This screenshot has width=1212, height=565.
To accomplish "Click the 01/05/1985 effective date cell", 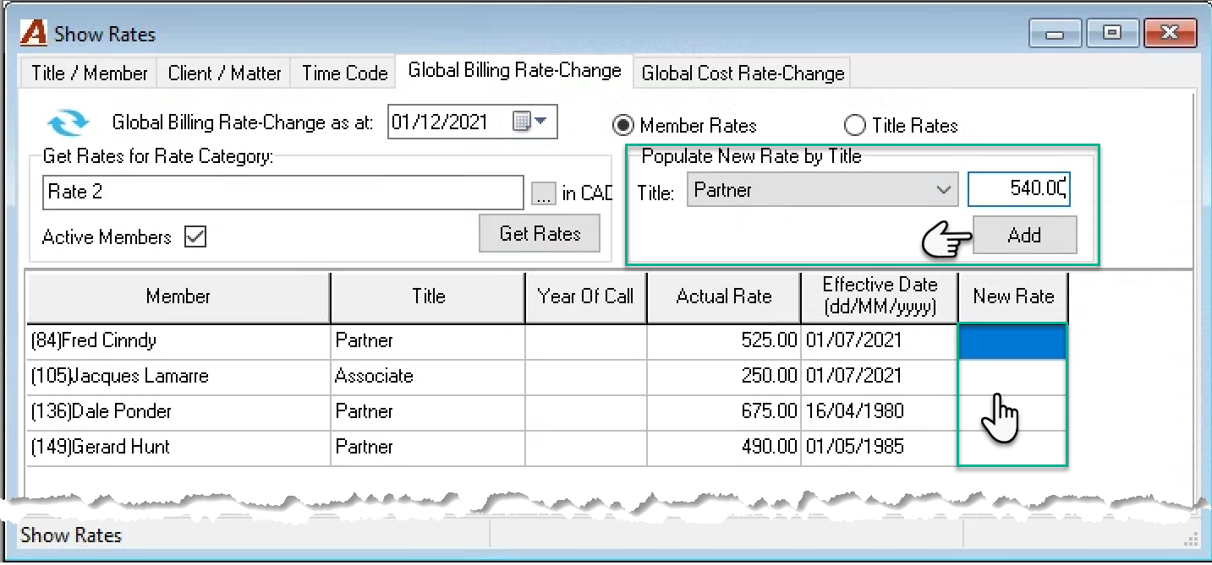I will 880,448.
